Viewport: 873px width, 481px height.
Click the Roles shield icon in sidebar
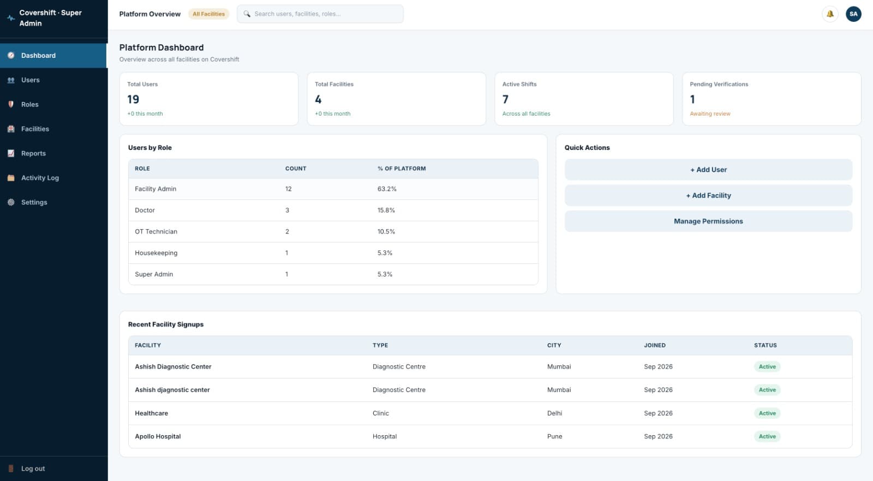(11, 105)
